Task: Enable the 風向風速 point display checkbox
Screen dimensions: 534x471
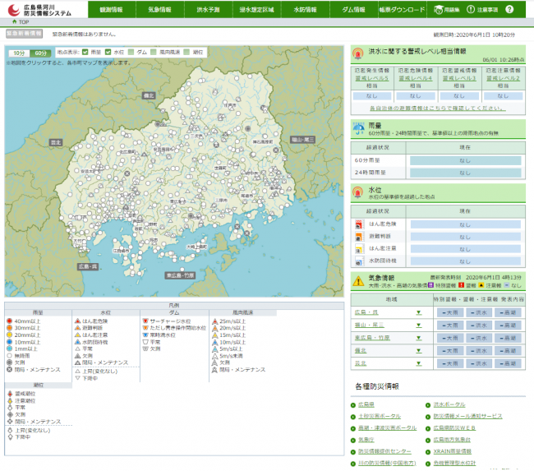Action: [154, 52]
